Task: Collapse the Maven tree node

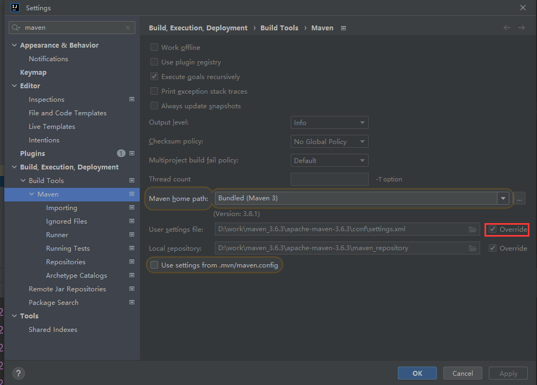Action: (x=31, y=194)
